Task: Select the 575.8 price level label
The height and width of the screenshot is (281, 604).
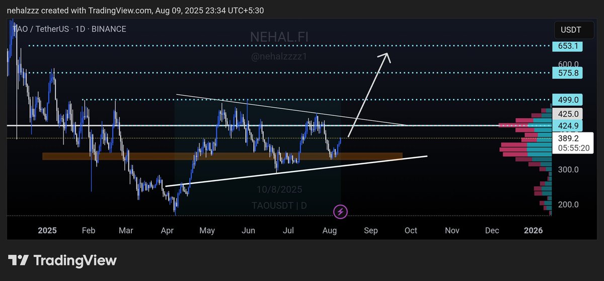Action: [567, 73]
